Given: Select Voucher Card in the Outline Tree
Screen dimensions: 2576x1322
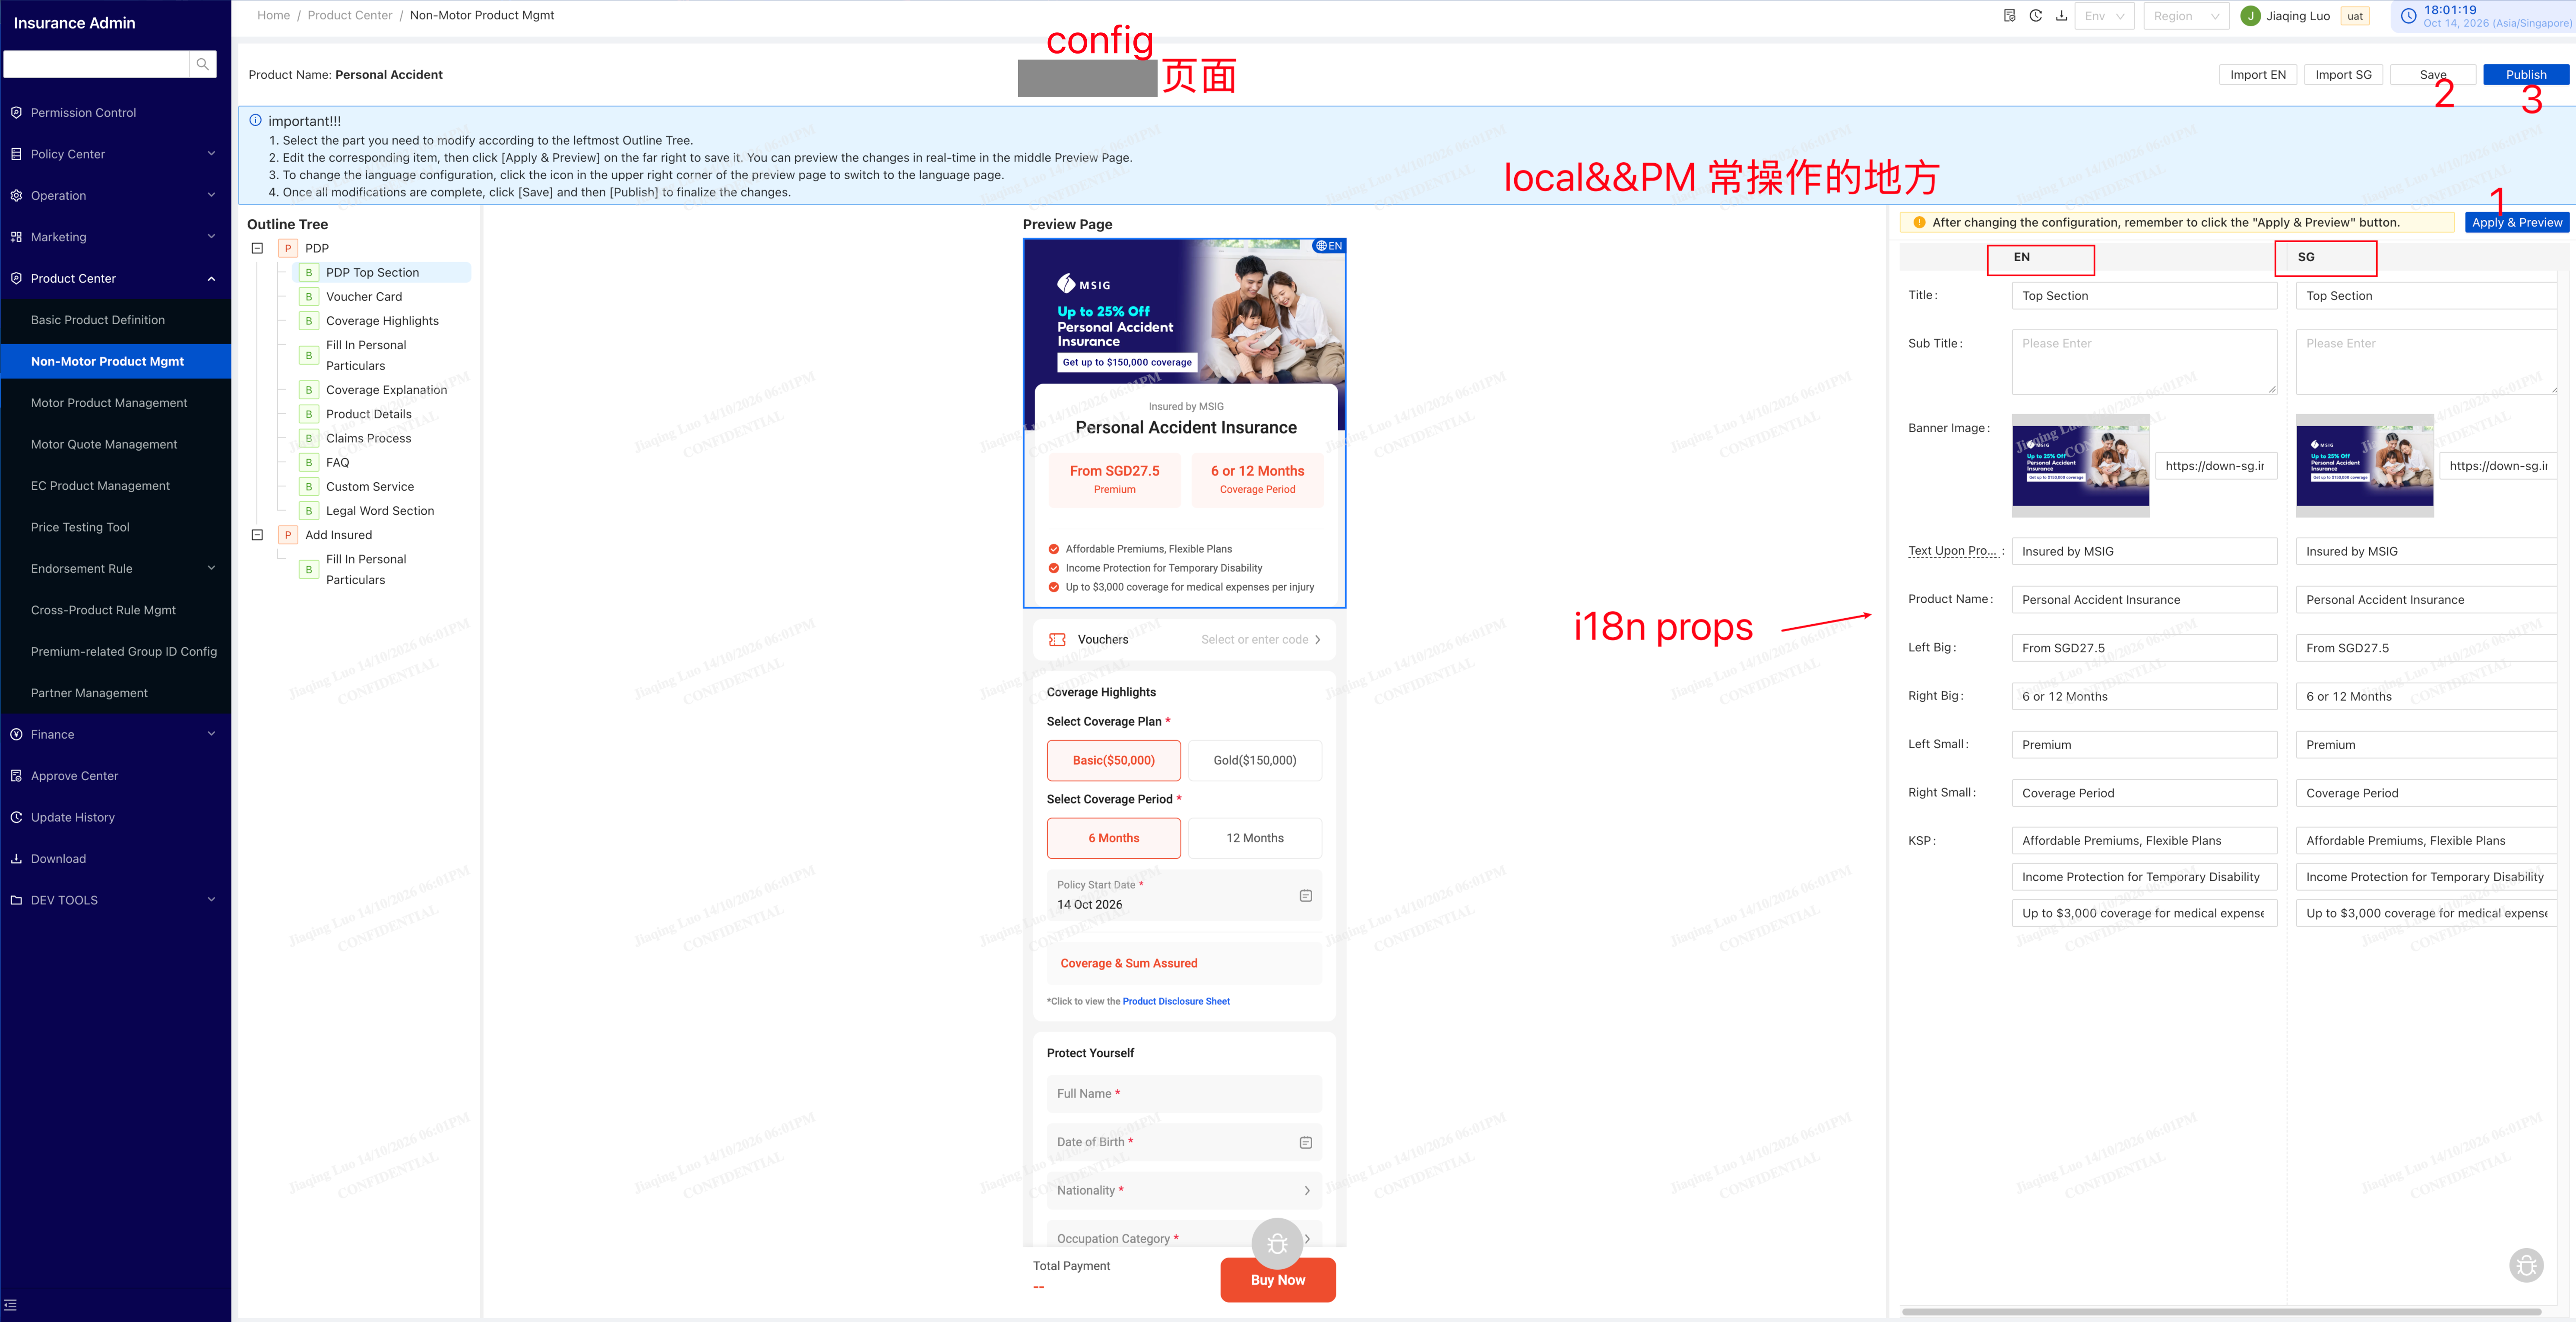Looking at the screenshot, I should 364,297.
